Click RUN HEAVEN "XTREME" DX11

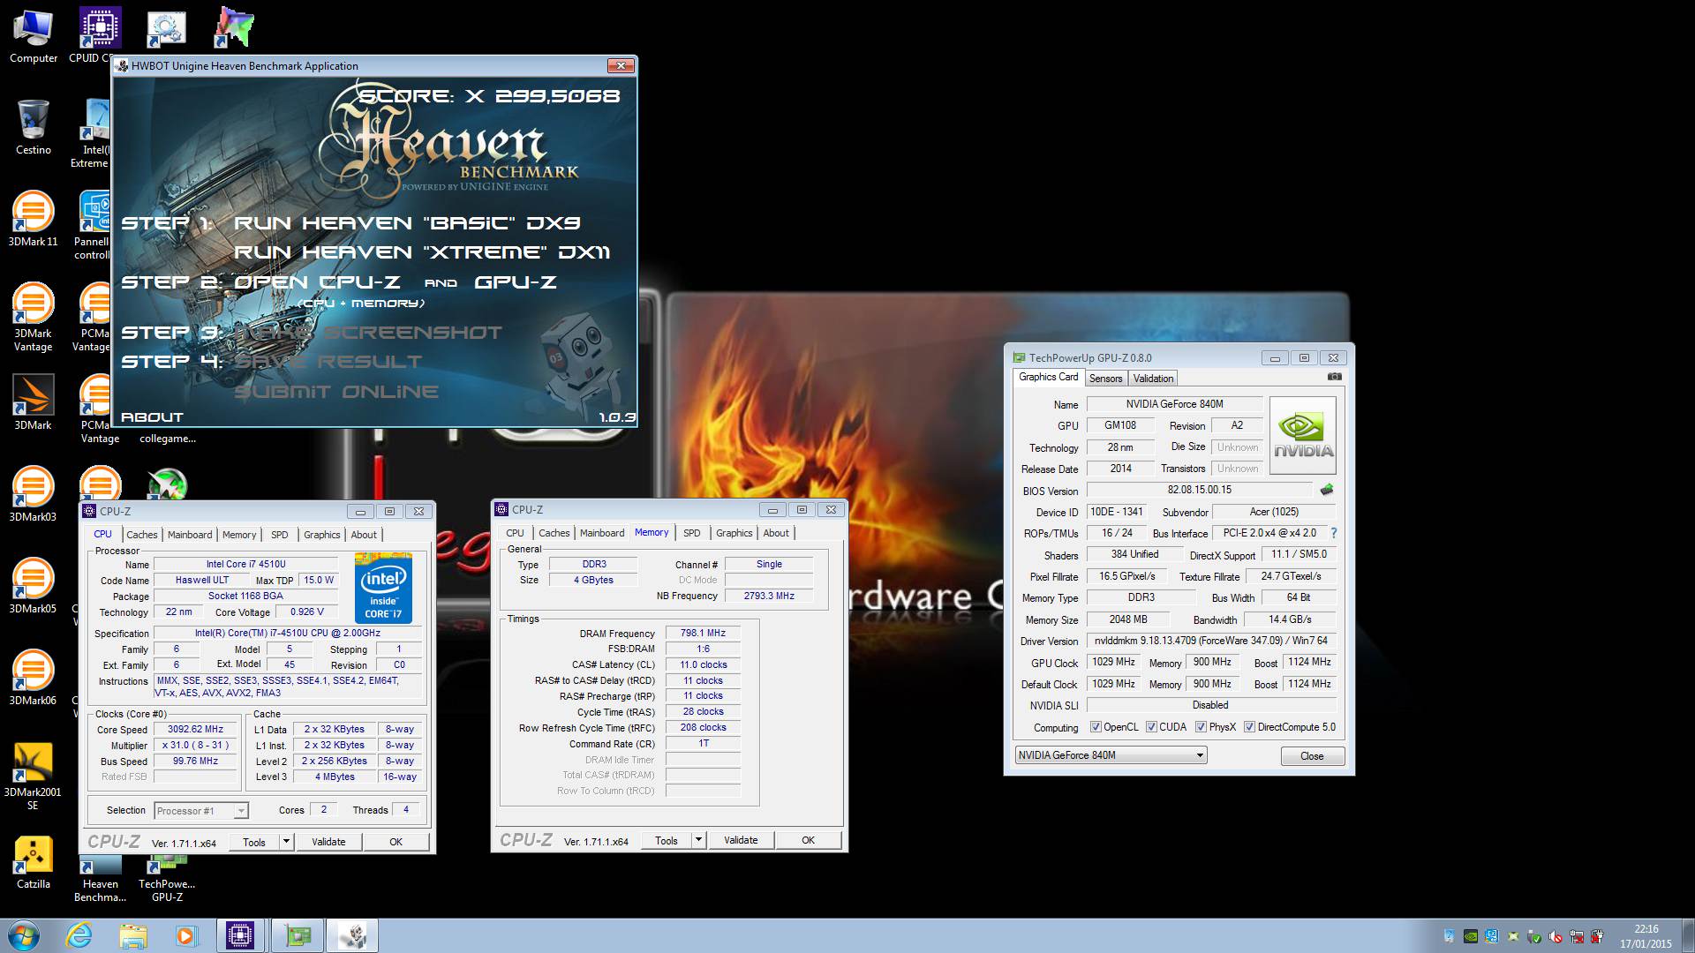(422, 252)
